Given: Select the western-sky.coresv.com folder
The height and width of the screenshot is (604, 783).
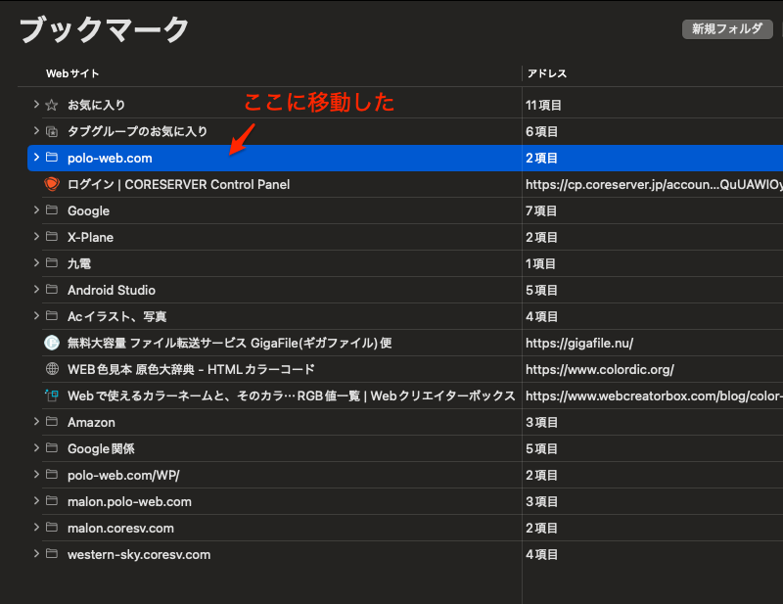Looking at the screenshot, I should coord(138,554).
